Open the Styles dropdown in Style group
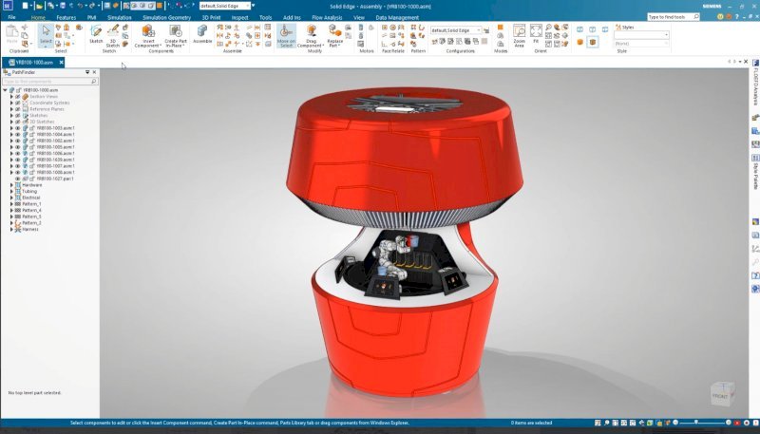This screenshot has width=760, height=434. click(641, 35)
